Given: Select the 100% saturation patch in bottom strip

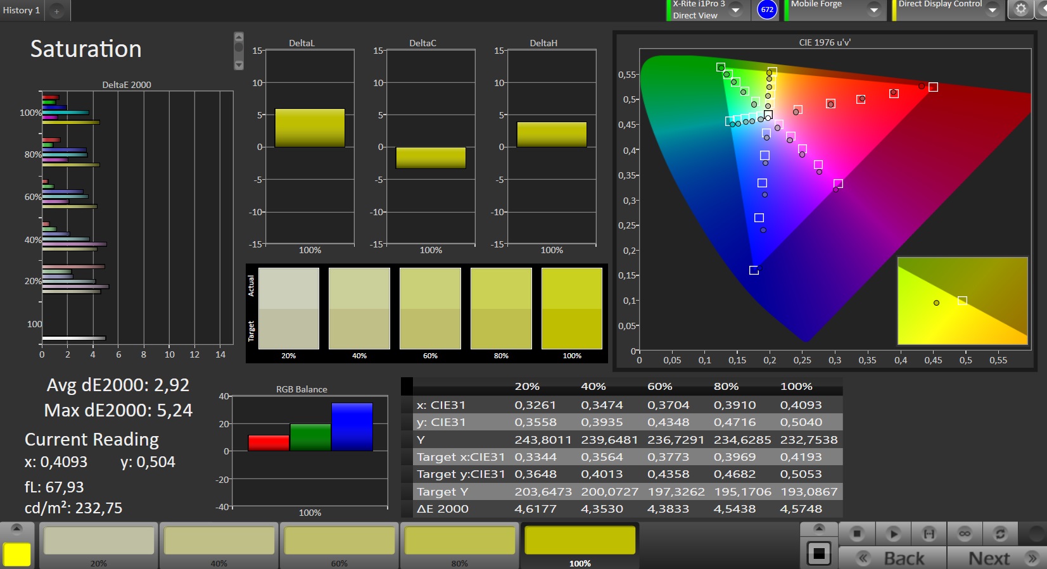Looking at the screenshot, I should 580,546.
